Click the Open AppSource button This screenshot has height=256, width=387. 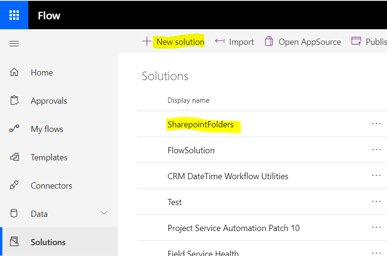[303, 41]
